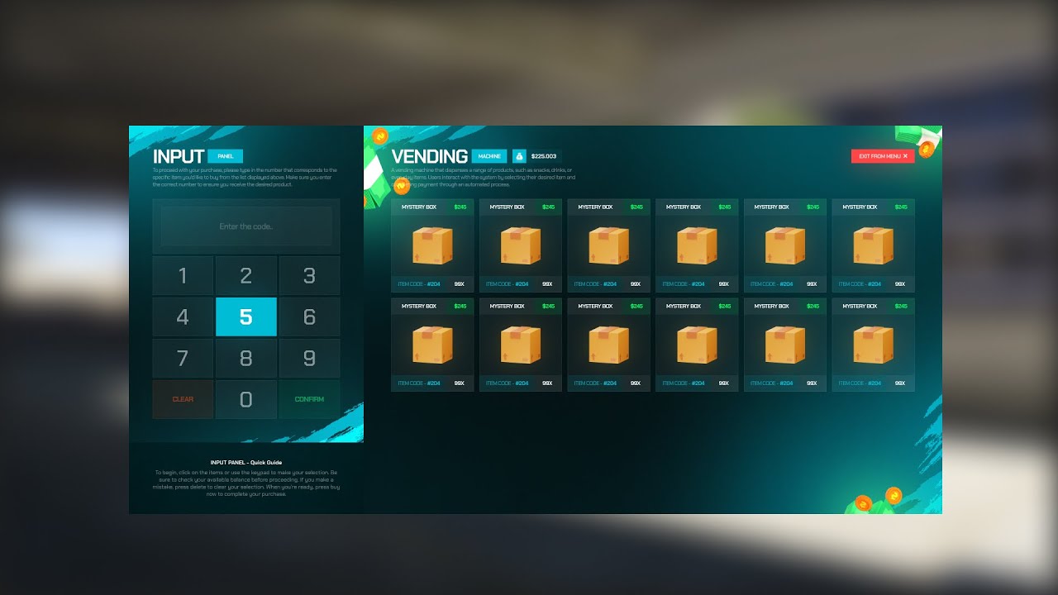Image resolution: width=1058 pixels, height=595 pixels.
Task: Click the CONFIRM keypad button
Action: pyautogui.click(x=309, y=399)
